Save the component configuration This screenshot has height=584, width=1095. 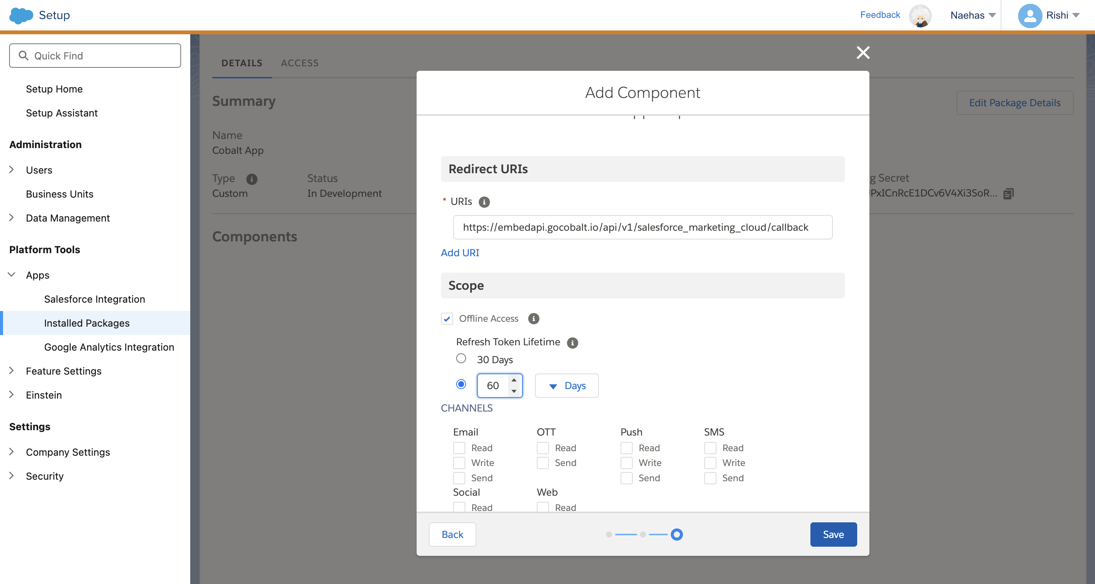click(x=833, y=534)
